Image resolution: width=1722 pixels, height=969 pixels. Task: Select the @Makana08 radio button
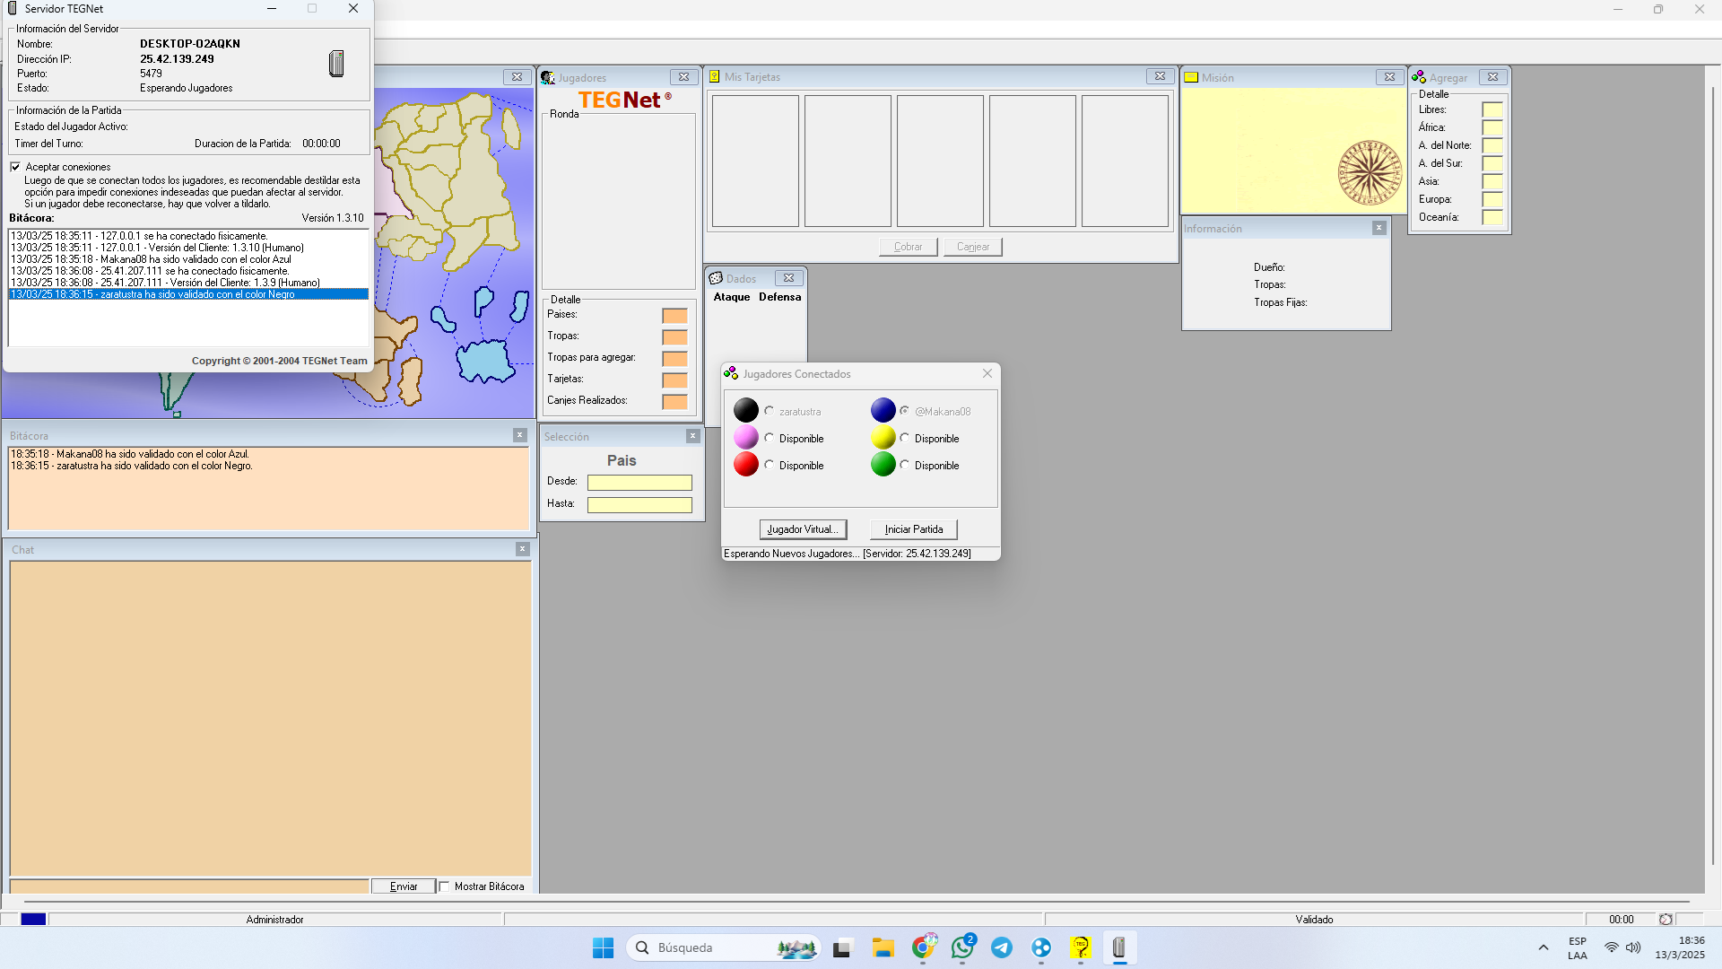pyautogui.click(x=904, y=411)
